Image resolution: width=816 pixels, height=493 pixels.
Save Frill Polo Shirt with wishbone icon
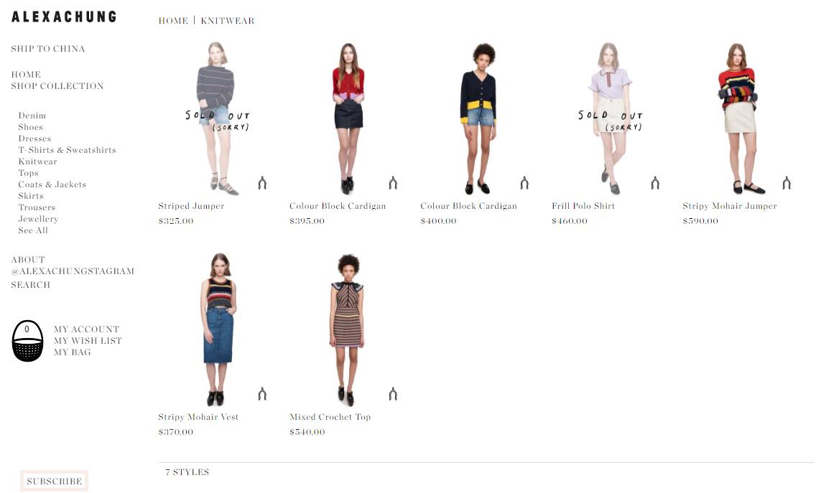[655, 183]
